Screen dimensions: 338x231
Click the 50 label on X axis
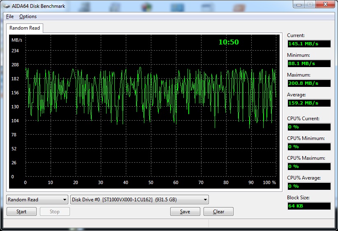[x=150, y=182]
